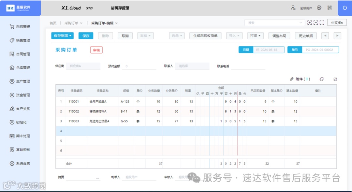The image size is (352, 192).
Task: Click specification cell B-11
Action: (x=126, y=111)
